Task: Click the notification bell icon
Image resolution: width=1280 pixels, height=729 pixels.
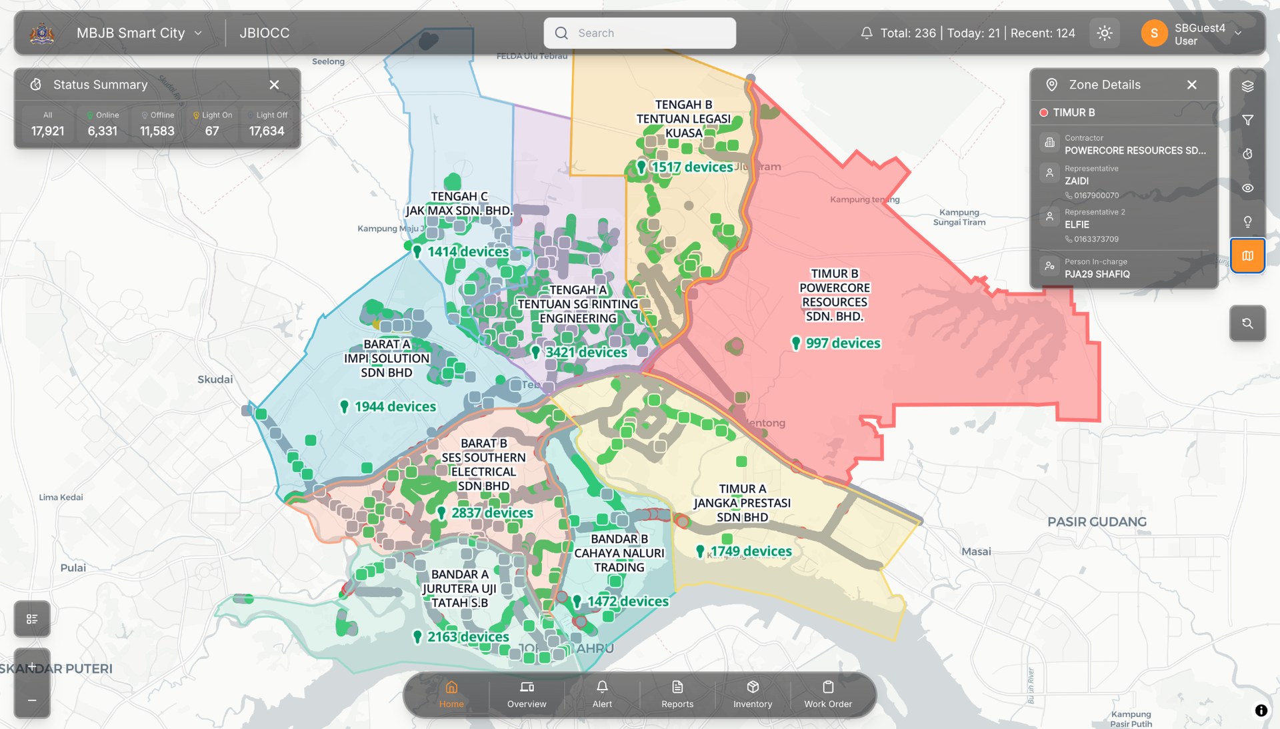Action: click(x=867, y=33)
